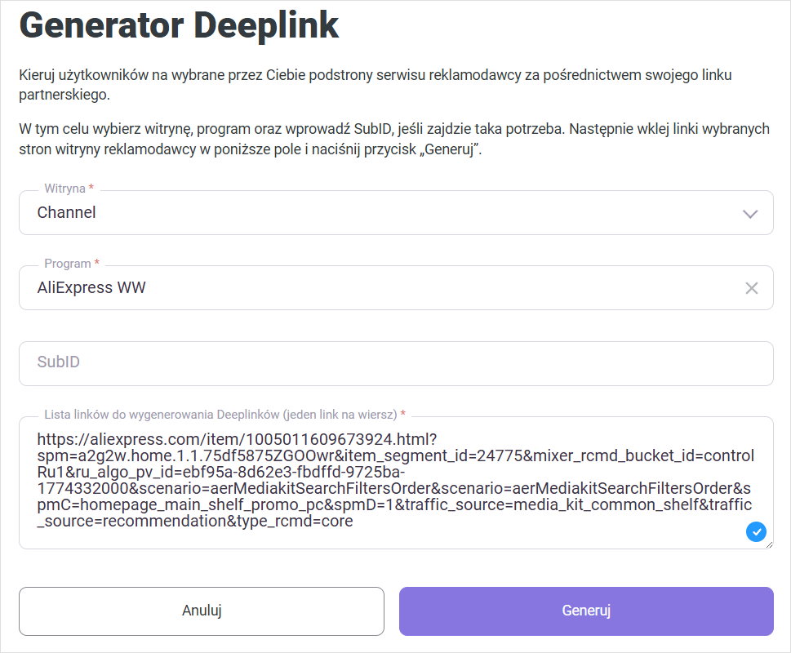This screenshot has height=653, width=791.
Task: Click the chevron arrow in Witryna field
Action: pos(750,214)
